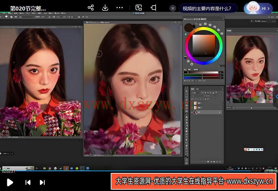Open File Explorer from taskbar
The image size is (278, 191).
[x=44, y=168]
